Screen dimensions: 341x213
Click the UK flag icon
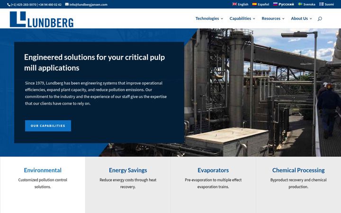(x=234, y=4)
